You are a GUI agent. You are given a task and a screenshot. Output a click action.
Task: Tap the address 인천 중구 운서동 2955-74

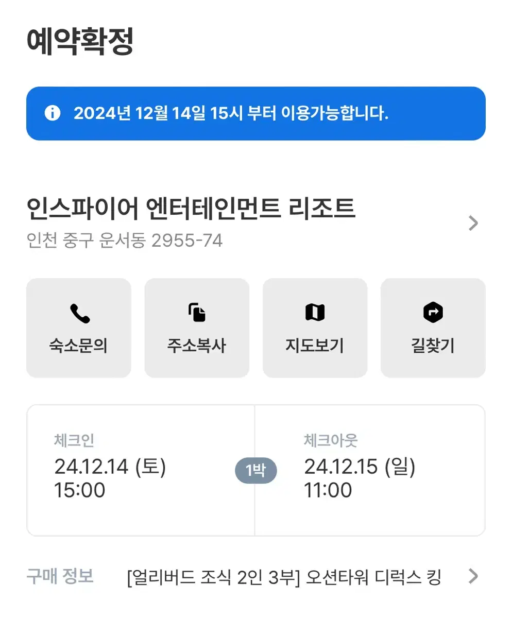pyautogui.click(x=125, y=241)
